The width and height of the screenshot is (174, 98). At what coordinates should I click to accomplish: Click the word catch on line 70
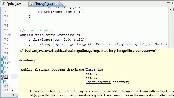tap(45, 12)
